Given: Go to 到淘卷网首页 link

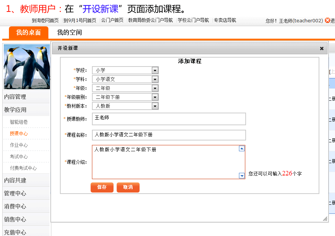Looking at the screenshot, I should [45, 20].
